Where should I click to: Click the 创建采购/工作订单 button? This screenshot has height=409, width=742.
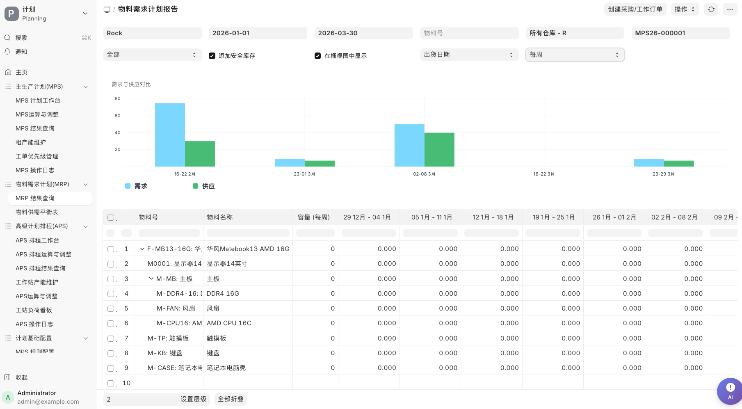click(x=635, y=9)
